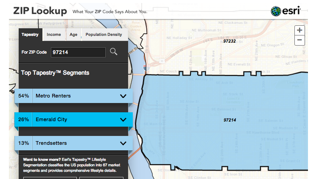Focus the ZIP code input field showing 97214
The image size is (319, 179).
[78, 52]
